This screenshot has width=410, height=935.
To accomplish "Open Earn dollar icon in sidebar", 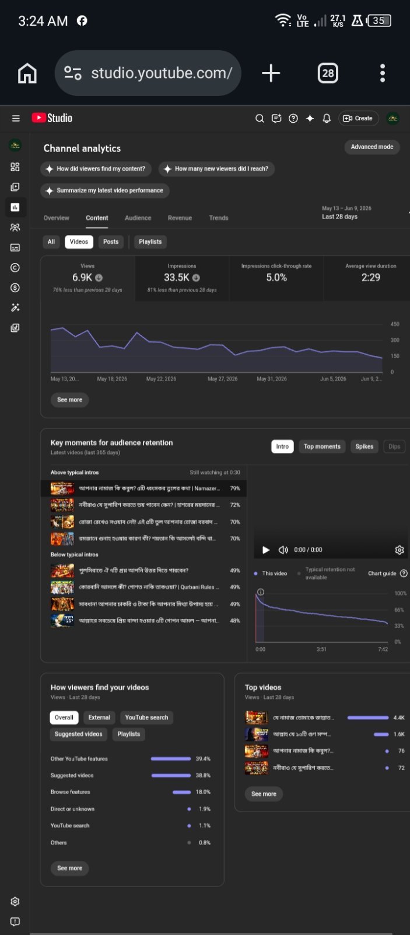I will tap(15, 288).
